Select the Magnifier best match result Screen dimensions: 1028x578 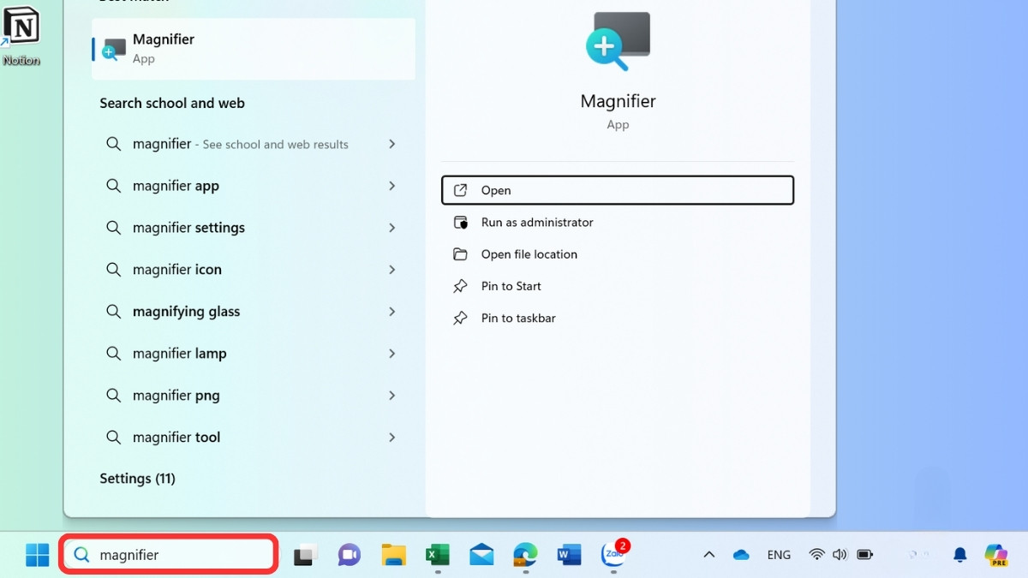tap(254, 49)
